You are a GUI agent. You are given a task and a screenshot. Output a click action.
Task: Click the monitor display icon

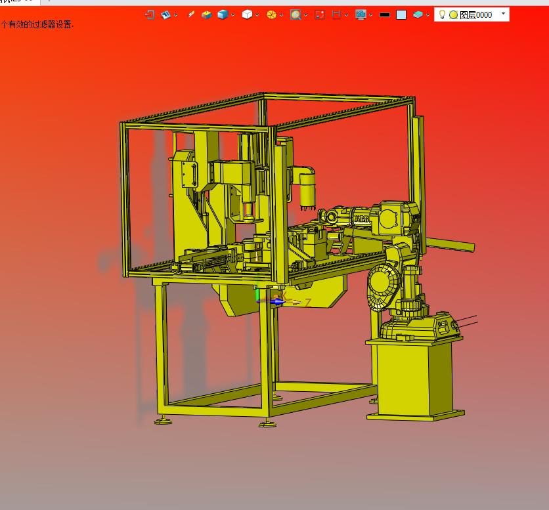click(x=361, y=14)
